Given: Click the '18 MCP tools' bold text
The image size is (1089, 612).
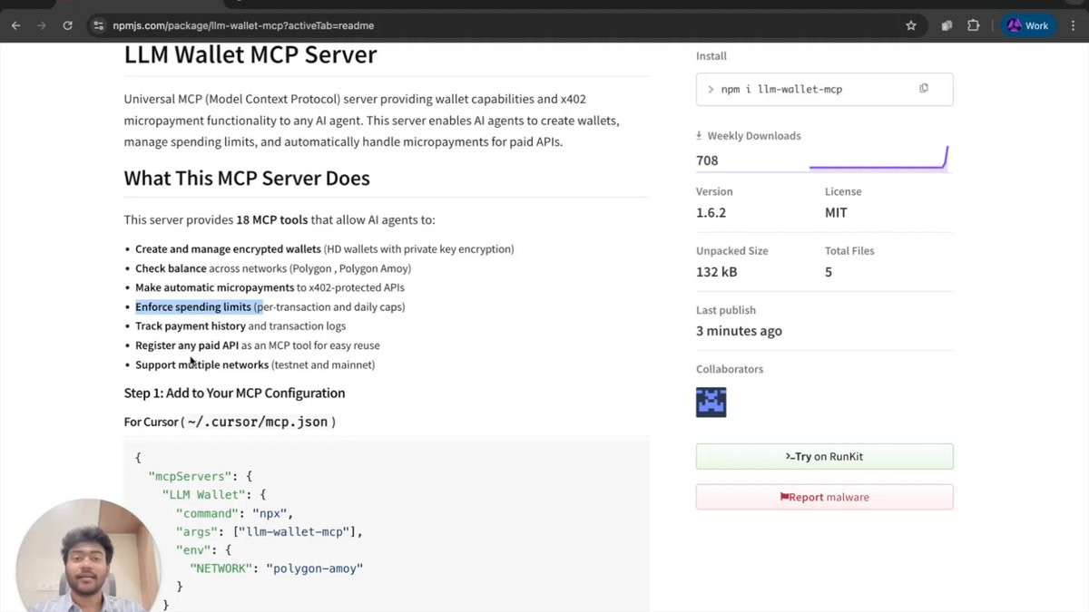Looking at the screenshot, I should click(271, 219).
